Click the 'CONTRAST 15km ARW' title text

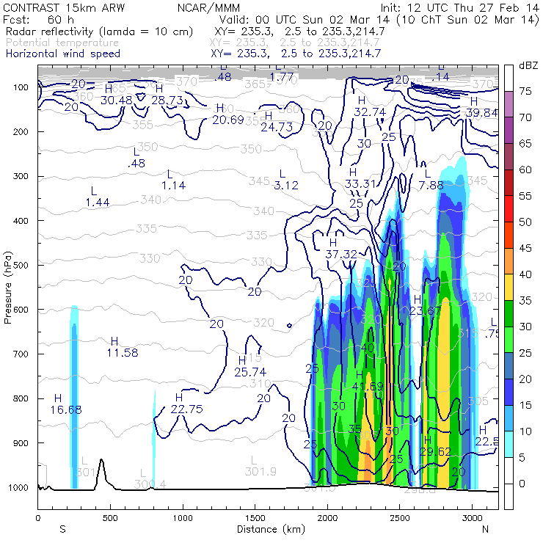coord(64,8)
